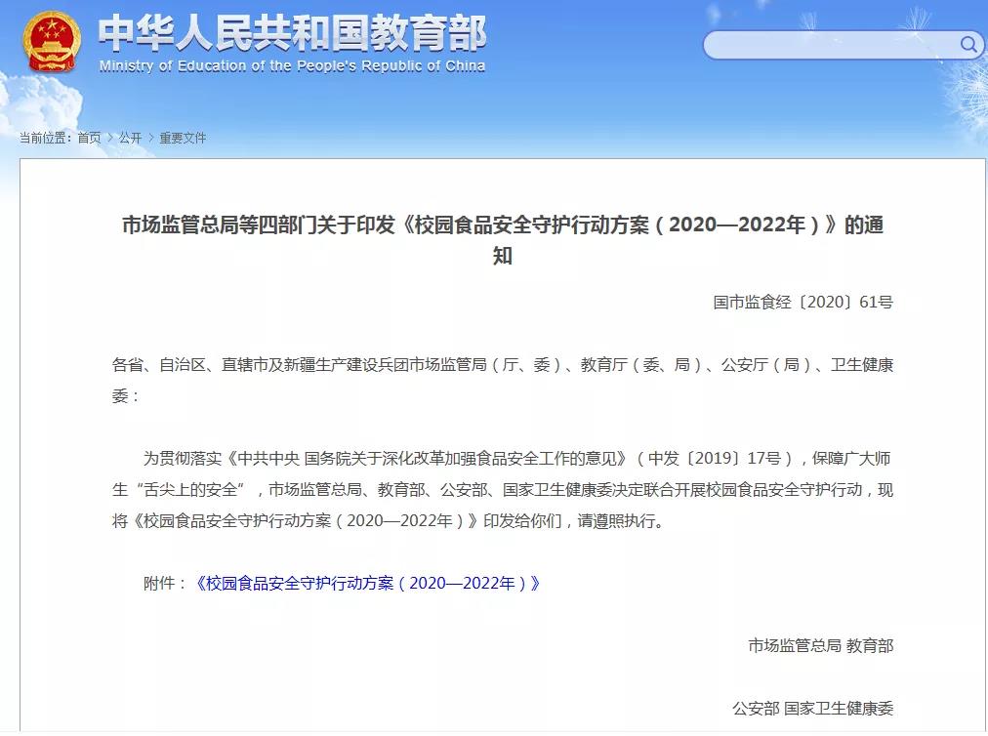988x736 pixels.
Task: Click the English Ministry of Education subtitle
Action: [x=292, y=65]
